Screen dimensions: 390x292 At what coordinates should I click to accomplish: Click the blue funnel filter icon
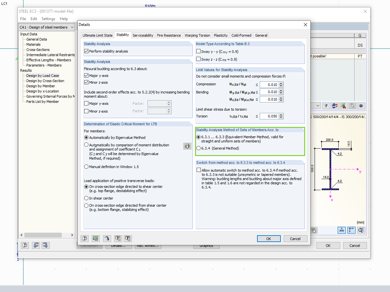[326, 106]
